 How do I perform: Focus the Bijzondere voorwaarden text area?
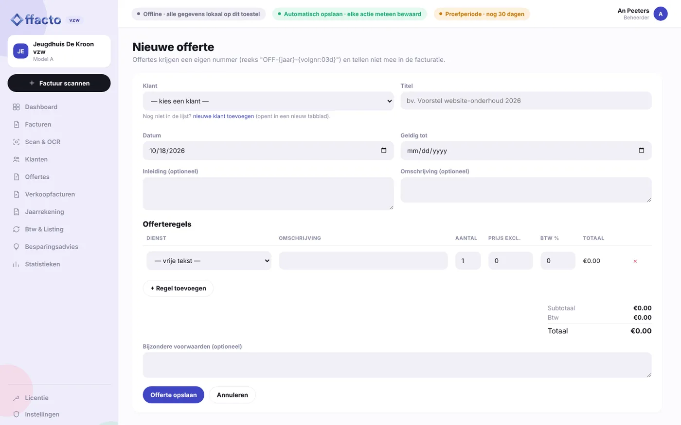[397, 365]
